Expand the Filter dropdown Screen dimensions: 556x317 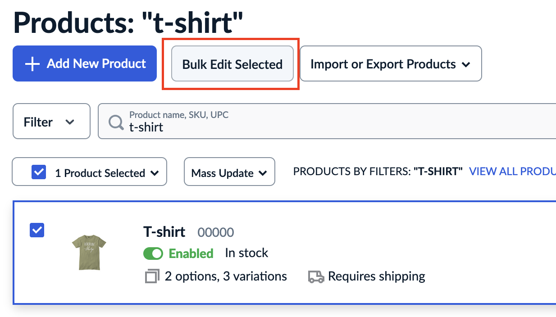tap(51, 121)
